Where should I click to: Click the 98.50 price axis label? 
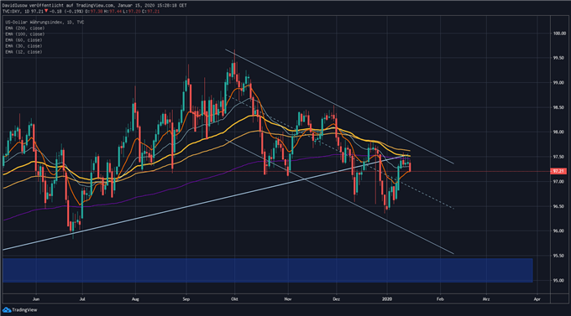[x=558, y=107]
